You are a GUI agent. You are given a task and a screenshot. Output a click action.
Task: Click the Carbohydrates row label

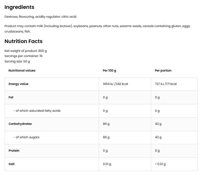click(x=20, y=124)
